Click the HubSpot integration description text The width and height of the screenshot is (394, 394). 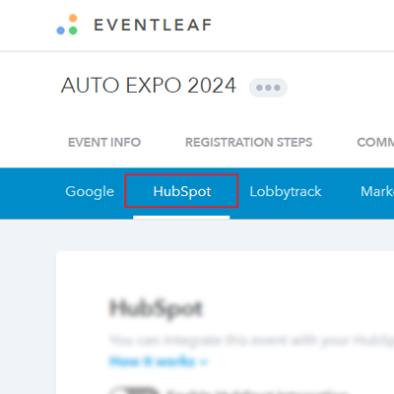(x=251, y=341)
